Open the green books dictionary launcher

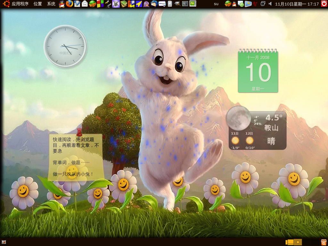click(123, 4)
